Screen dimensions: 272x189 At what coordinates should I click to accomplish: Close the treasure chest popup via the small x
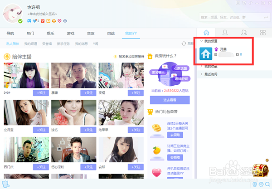tap(267, 160)
